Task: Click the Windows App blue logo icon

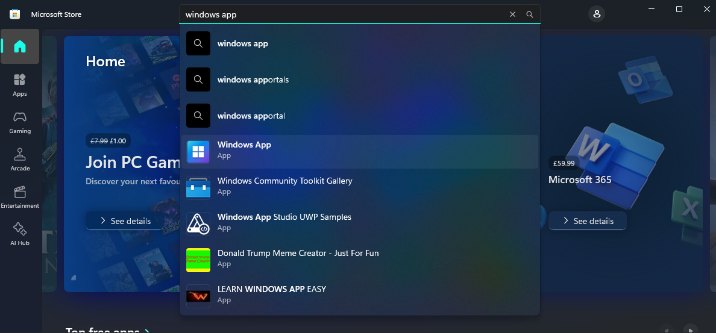Action: coord(198,152)
